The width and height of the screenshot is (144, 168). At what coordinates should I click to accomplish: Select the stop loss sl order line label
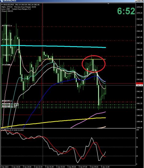pyautogui.click(x=7, y=101)
